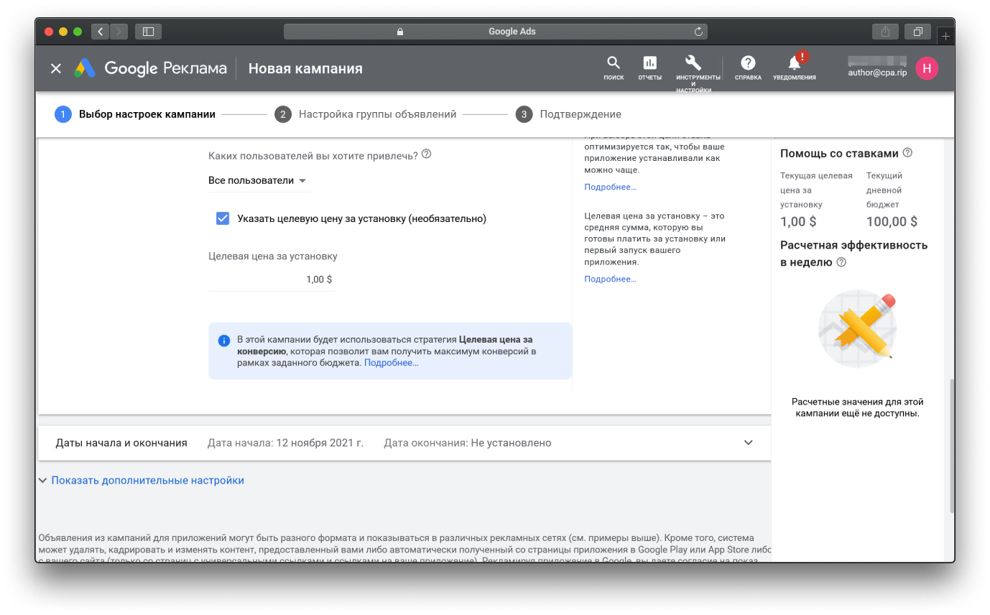Screen dimensions: 990x615
Task: Click the address bar lock icon
Action: (x=400, y=32)
